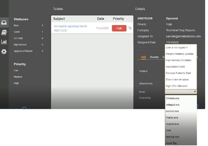The height and width of the screenshot is (146, 208).
Task: Click the red High priority button
Action: (x=119, y=28)
